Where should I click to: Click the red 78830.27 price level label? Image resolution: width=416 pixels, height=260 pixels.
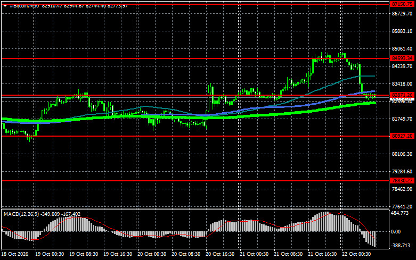click(x=402, y=181)
